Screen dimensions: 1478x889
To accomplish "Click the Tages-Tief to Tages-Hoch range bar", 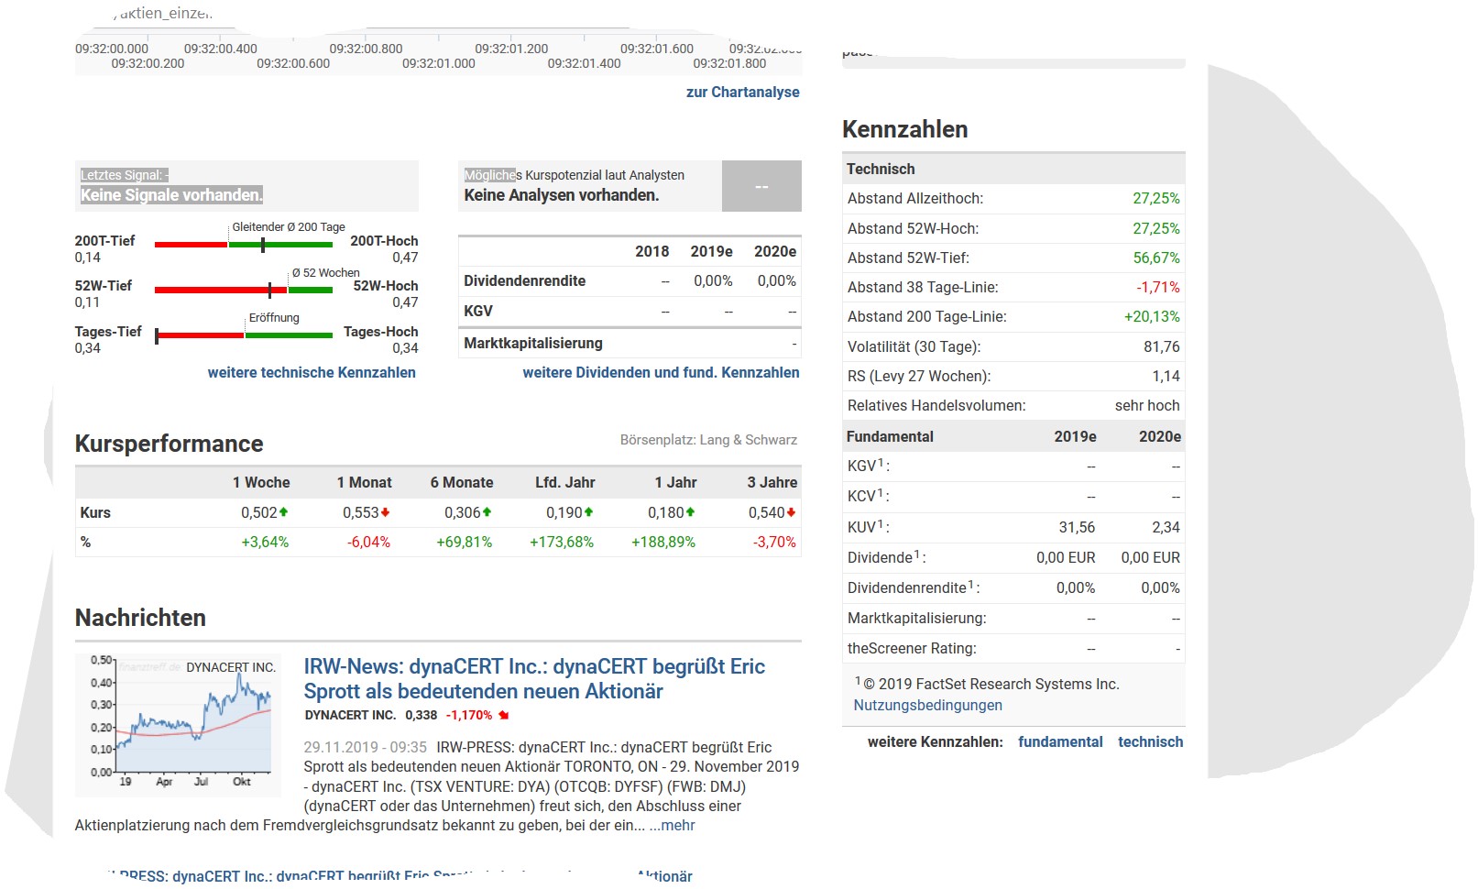I will (x=244, y=335).
